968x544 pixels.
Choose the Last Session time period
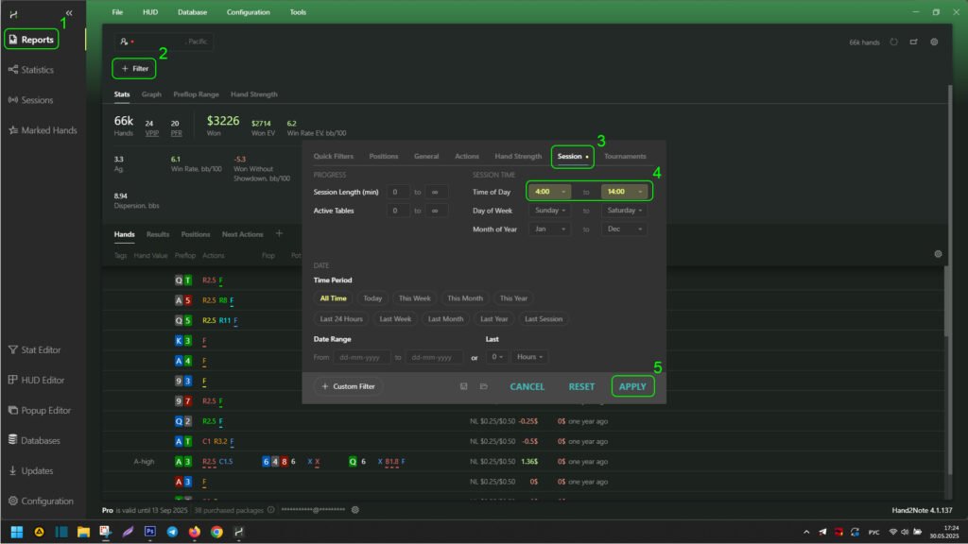coord(544,319)
